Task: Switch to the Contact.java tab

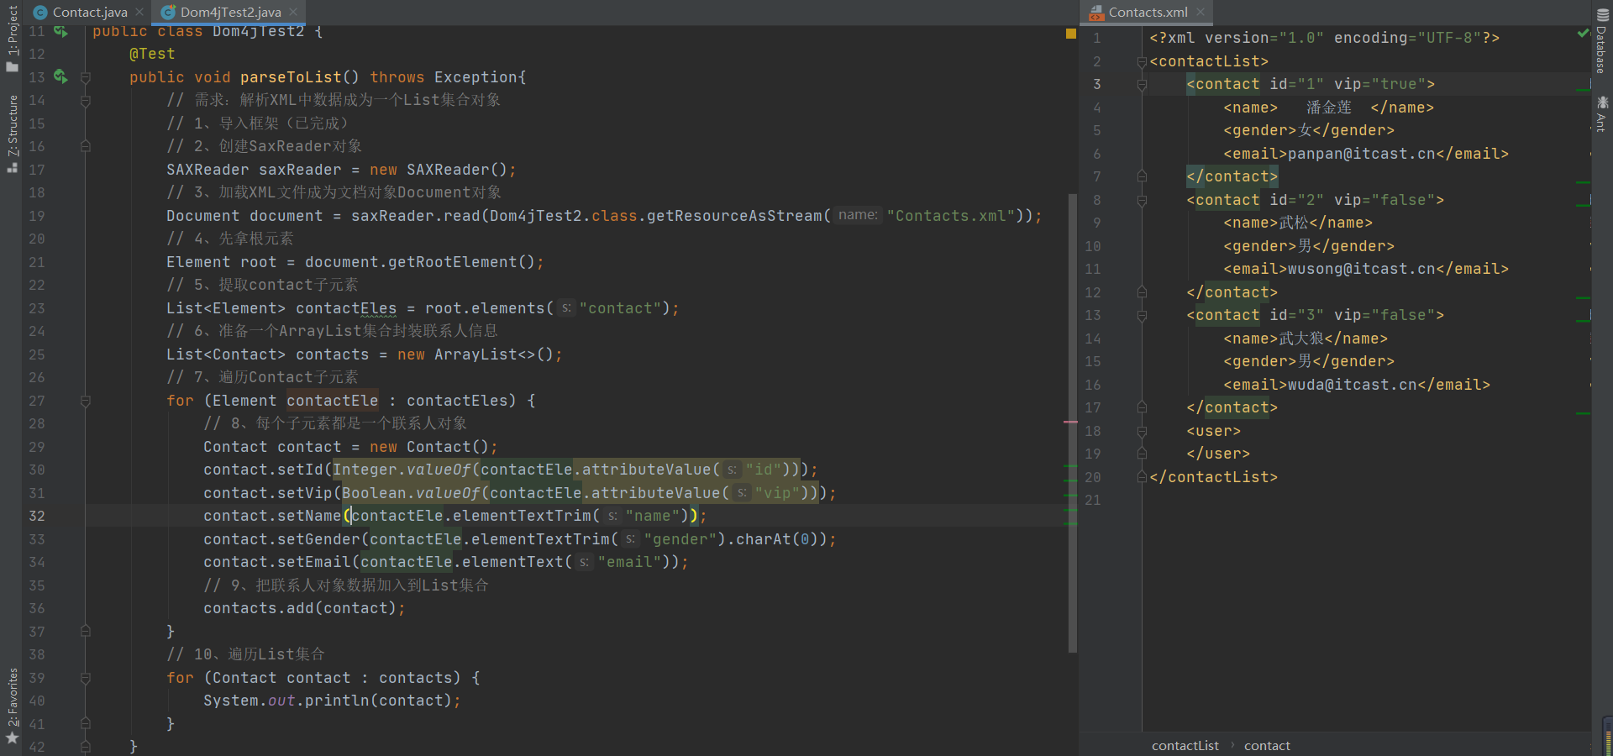Action: [89, 12]
